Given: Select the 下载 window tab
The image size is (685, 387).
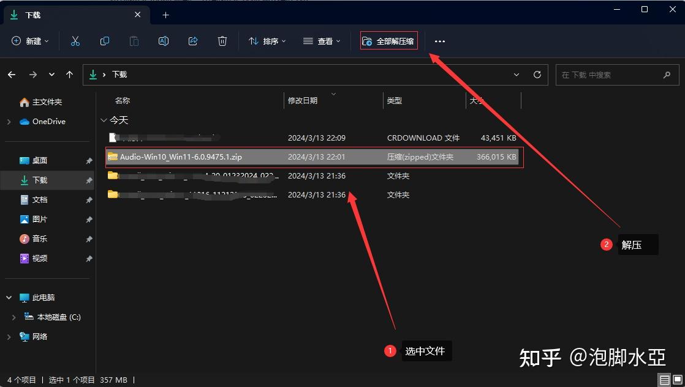Looking at the screenshot, I should (x=77, y=15).
